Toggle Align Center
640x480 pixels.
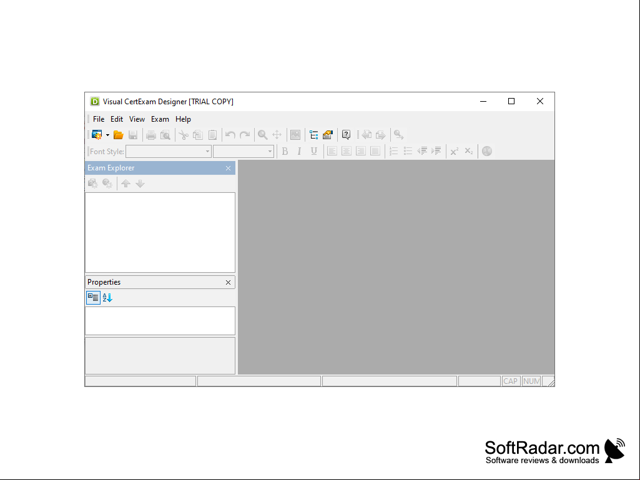tap(346, 152)
